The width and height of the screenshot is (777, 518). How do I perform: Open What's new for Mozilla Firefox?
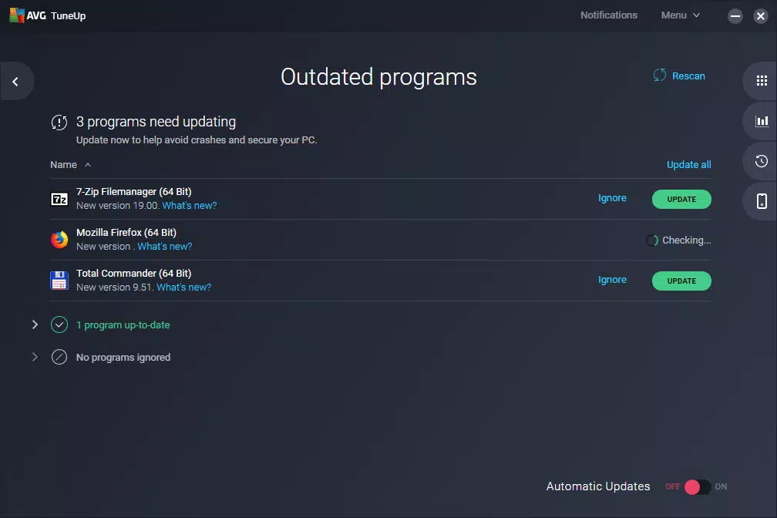[164, 247]
